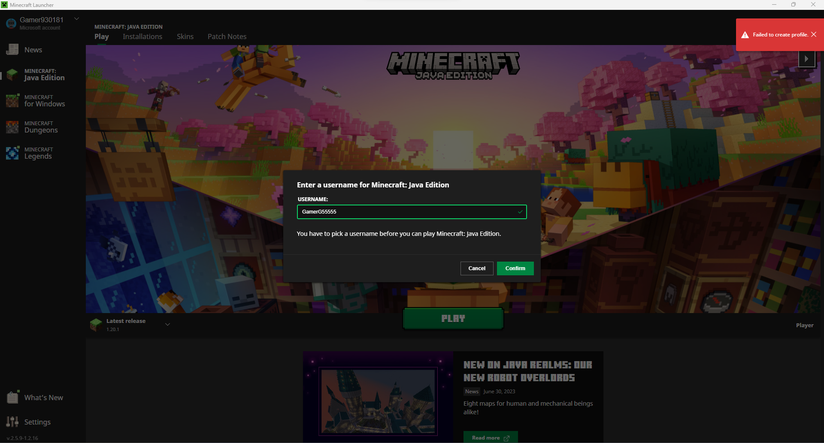Open the Minecraft Legends icon
Image resolution: width=824 pixels, height=443 pixels.
point(12,153)
